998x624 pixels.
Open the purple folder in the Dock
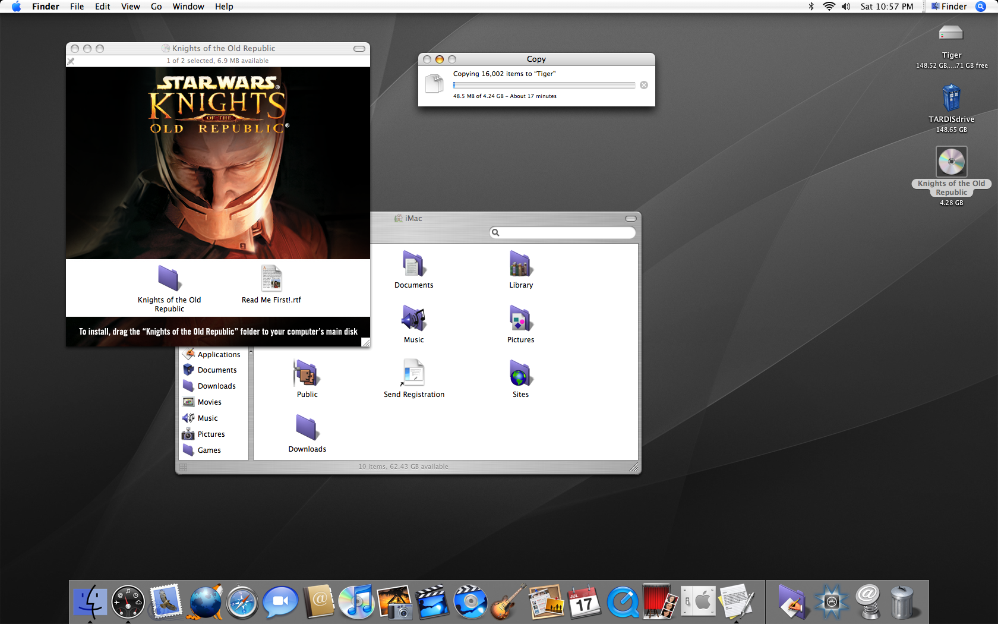792,601
